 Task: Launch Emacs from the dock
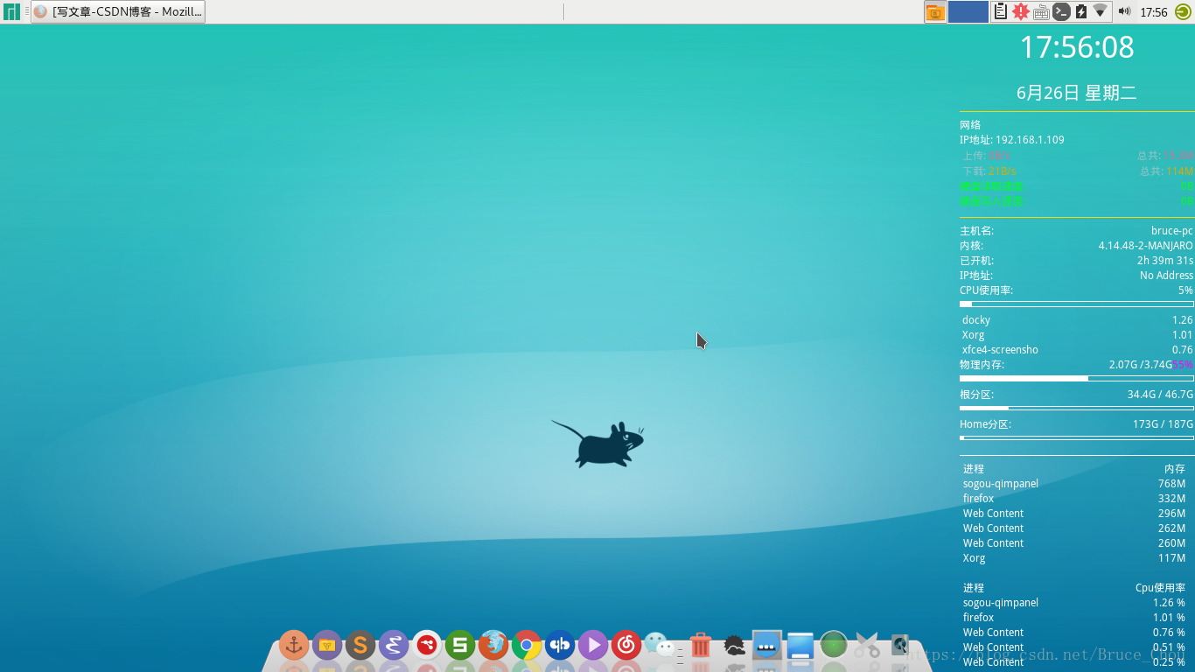[394, 646]
